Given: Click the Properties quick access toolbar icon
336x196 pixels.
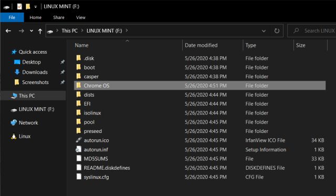Looking at the screenshot, I should coord(19,7).
